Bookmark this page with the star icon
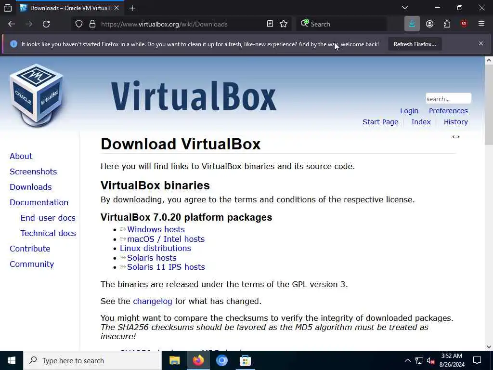The image size is (493, 370). tap(284, 24)
